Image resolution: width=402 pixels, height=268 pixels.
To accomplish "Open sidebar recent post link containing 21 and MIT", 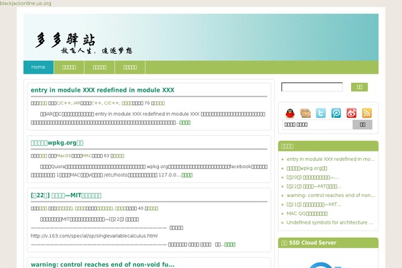I will coord(314,204).
